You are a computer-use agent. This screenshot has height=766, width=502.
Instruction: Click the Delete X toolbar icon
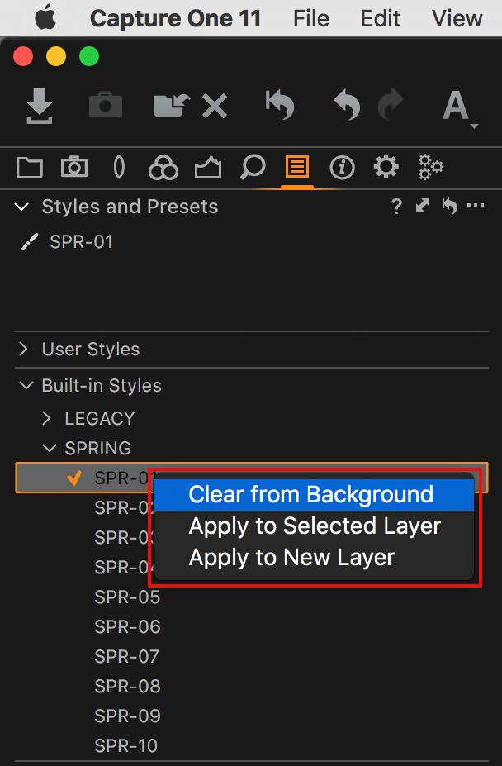click(x=215, y=107)
